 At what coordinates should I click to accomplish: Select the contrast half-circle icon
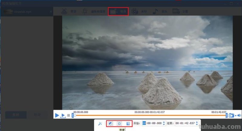[x=110, y=123]
